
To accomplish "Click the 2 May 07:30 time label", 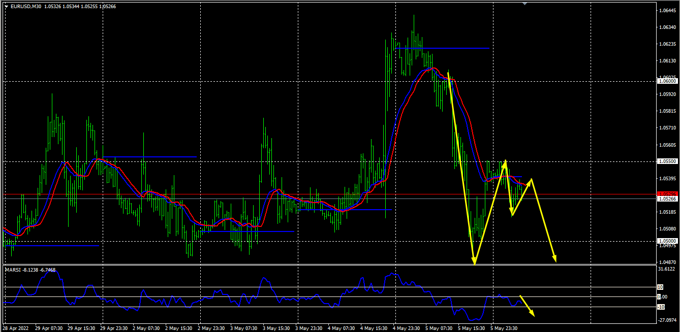I will 145,328.
